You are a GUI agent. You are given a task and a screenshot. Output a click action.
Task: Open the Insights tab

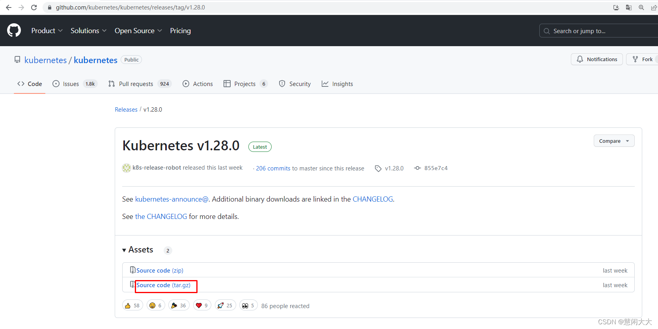337,84
